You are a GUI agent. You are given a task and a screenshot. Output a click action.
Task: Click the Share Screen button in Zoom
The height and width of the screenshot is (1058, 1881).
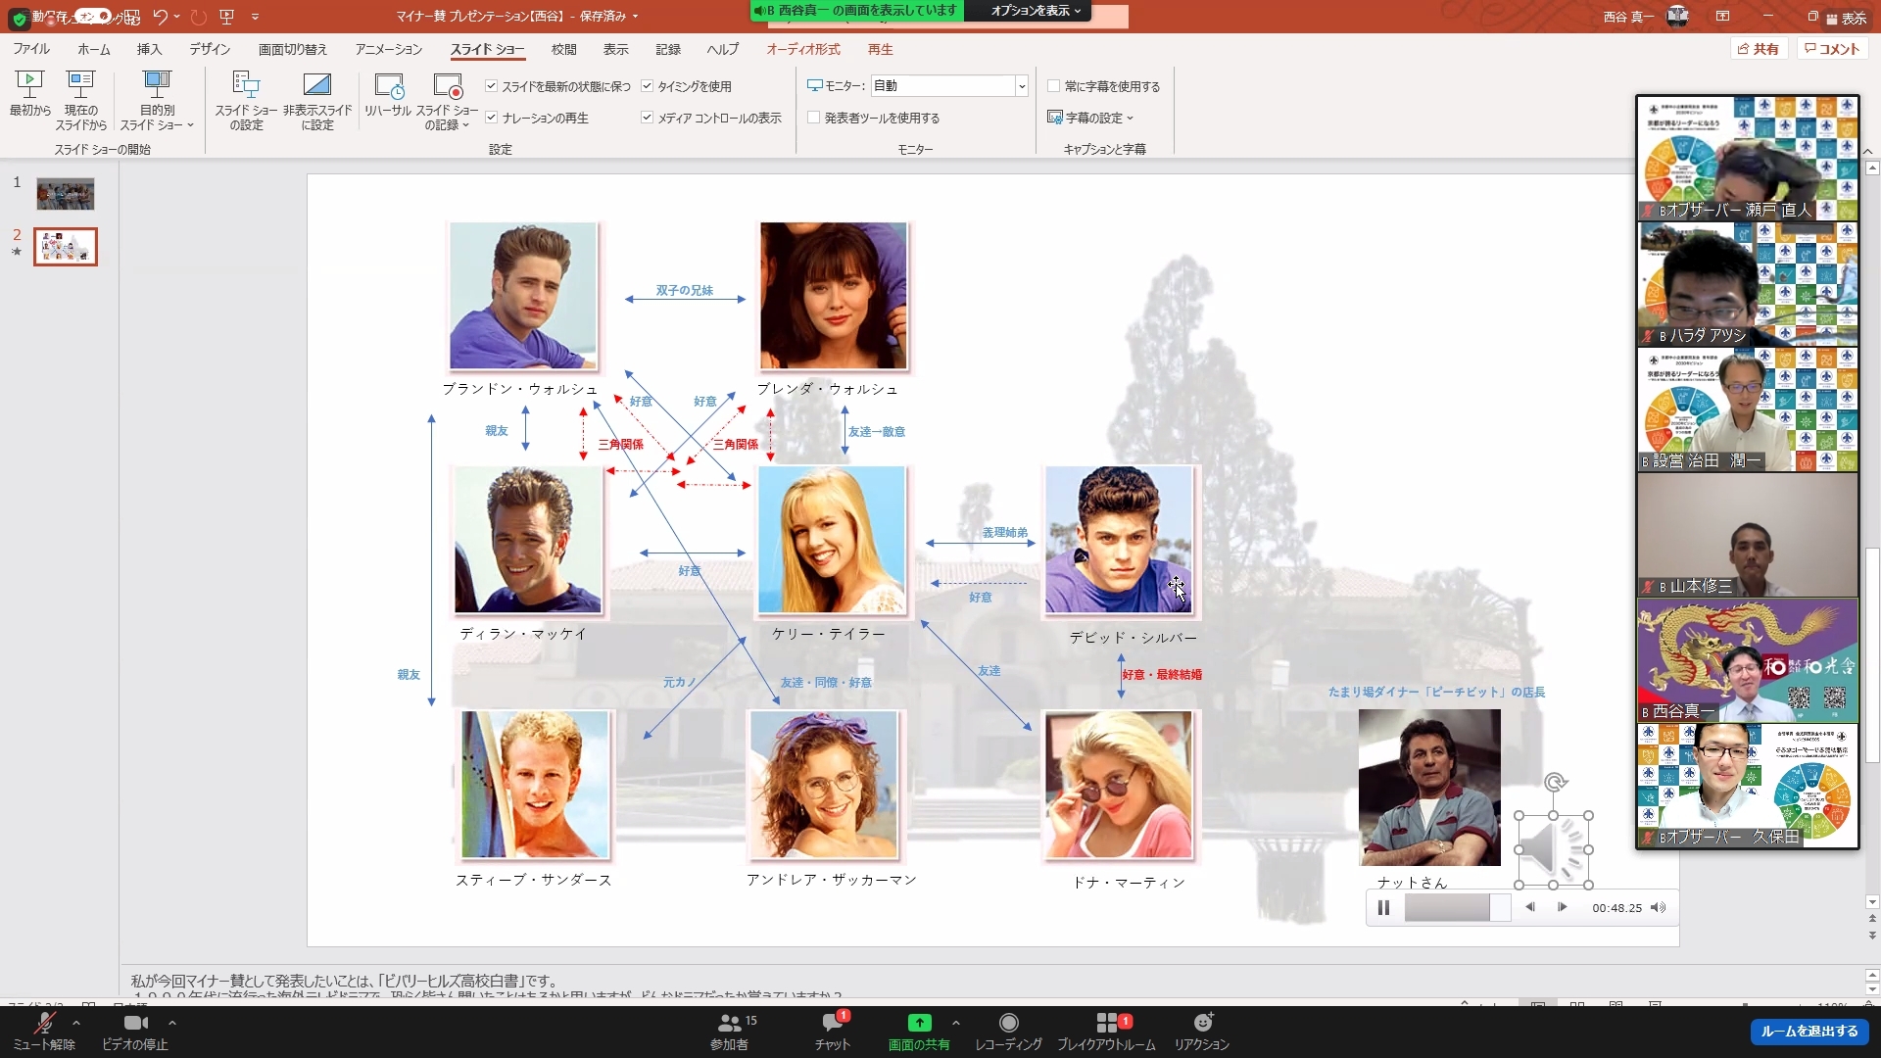coord(919,1032)
